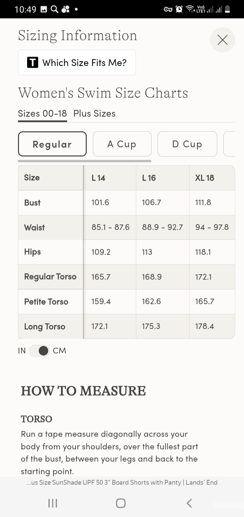Tap the partially visible fourth cup option
244x517 pixels.
click(x=229, y=144)
